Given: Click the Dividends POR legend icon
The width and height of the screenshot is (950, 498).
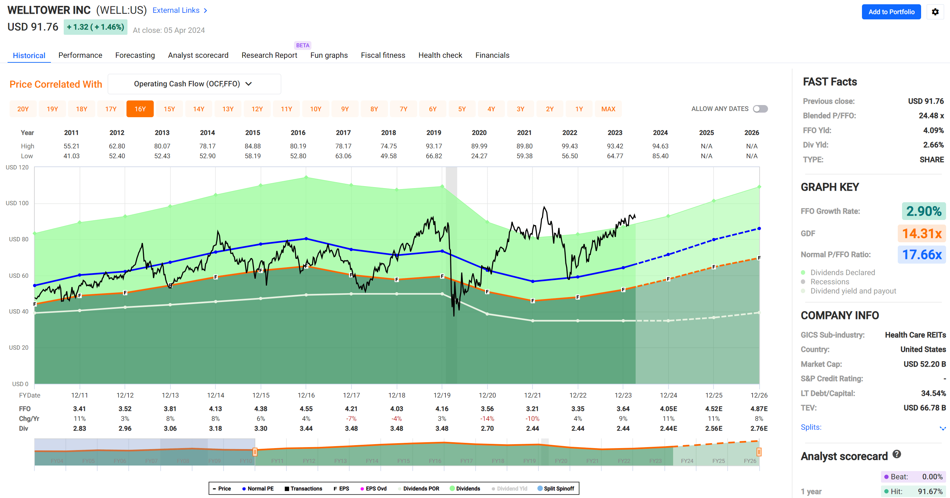Looking at the screenshot, I should [400, 488].
